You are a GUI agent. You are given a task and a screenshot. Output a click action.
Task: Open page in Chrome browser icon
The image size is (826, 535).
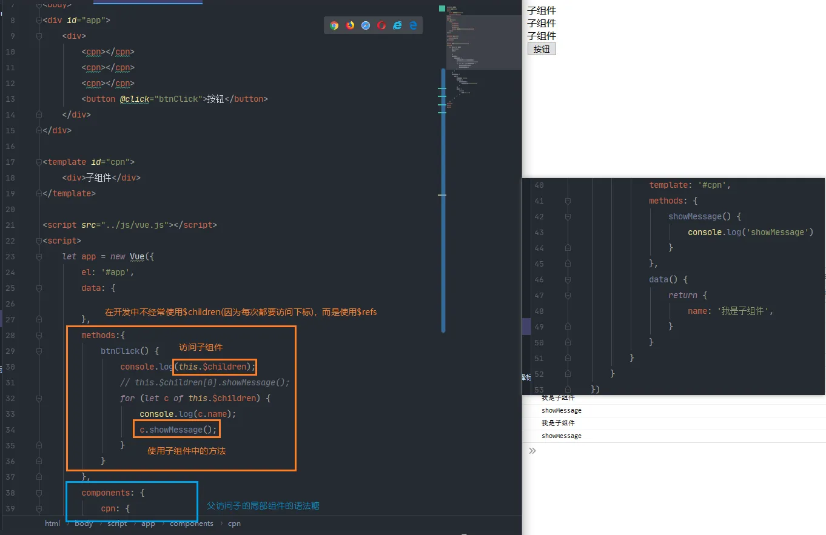[334, 25]
